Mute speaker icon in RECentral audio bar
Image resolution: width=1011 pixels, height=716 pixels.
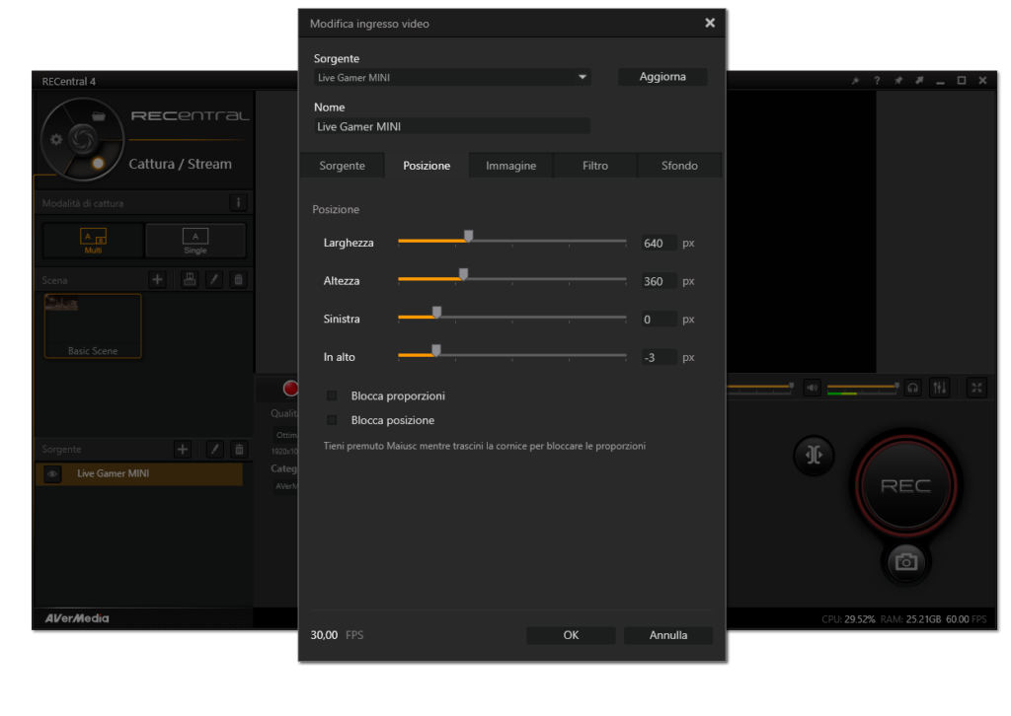(812, 388)
